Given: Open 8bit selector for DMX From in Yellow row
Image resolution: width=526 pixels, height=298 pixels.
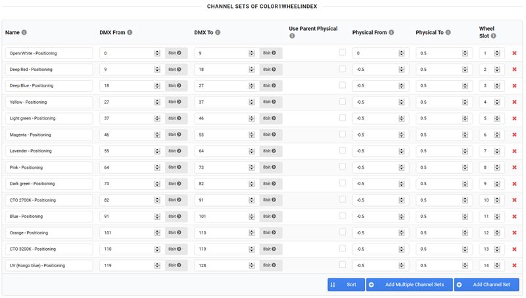Looking at the screenshot, I should 176,102.
